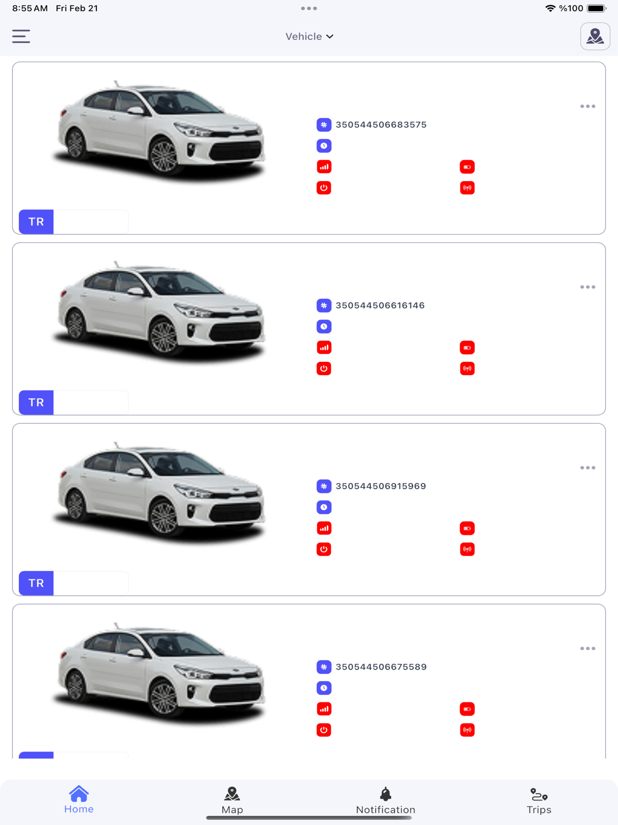Switch to the Map tab
This screenshot has height=825, width=618.
pos(232,800)
